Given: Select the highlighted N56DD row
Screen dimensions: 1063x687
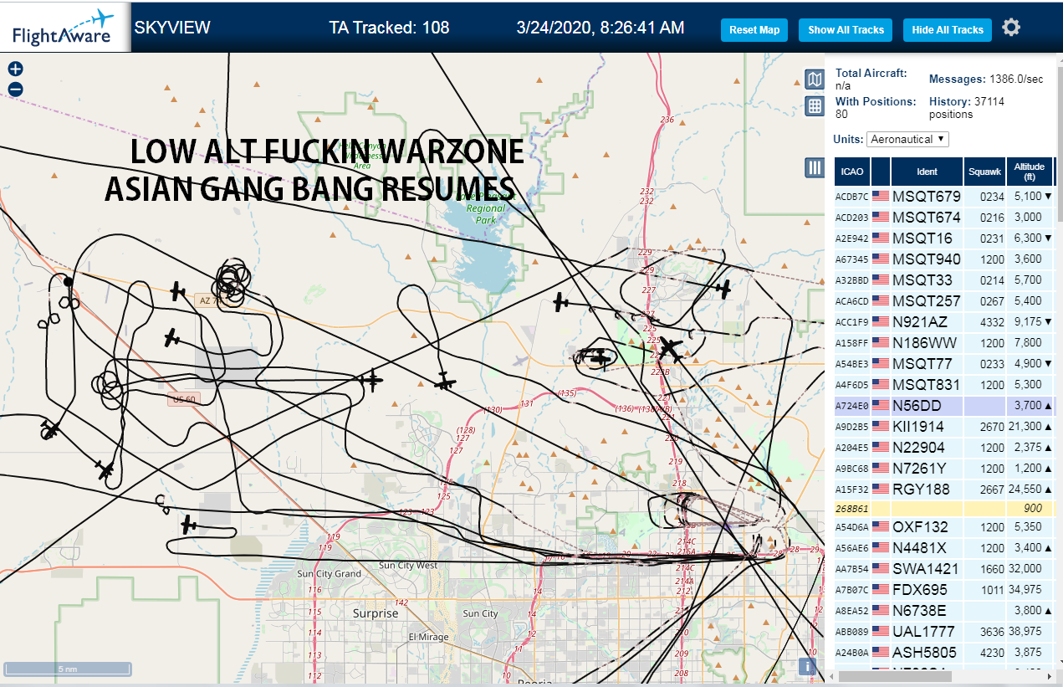Looking at the screenshot, I should pyautogui.click(x=944, y=405).
